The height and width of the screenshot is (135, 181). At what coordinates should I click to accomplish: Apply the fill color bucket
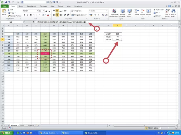[x=43, y=15]
